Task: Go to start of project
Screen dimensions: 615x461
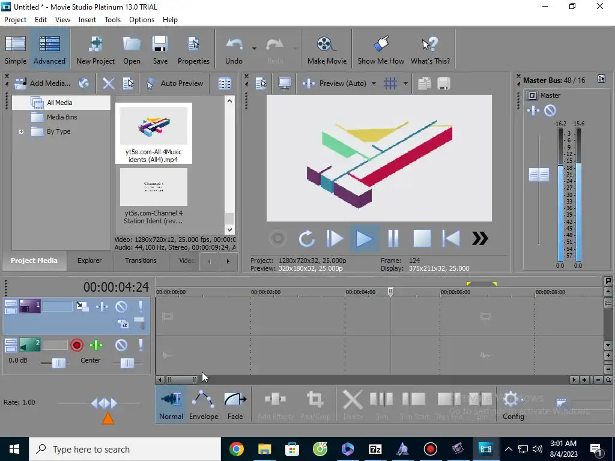Action: 451,238
